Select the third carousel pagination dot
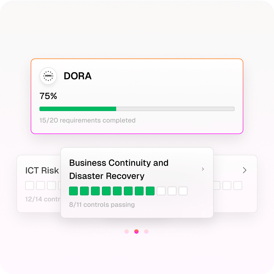Screen dimensions: 274x274 point(146,231)
